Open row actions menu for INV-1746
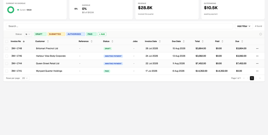The width and height of the screenshot is (268, 135). [x=257, y=56]
